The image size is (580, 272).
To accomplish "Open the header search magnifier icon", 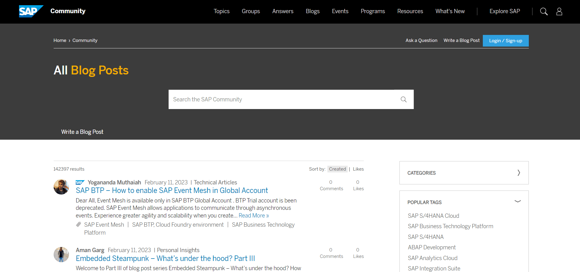I will [x=544, y=11].
